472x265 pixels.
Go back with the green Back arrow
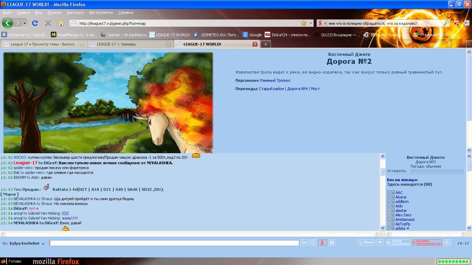pos(7,23)
